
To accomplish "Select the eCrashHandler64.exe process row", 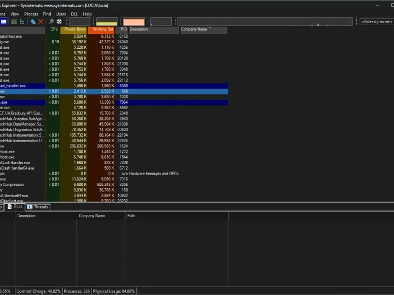I will click(x=114, y=168).
